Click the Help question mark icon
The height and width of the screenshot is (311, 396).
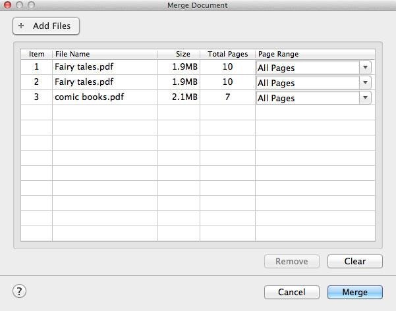point(20,291)
